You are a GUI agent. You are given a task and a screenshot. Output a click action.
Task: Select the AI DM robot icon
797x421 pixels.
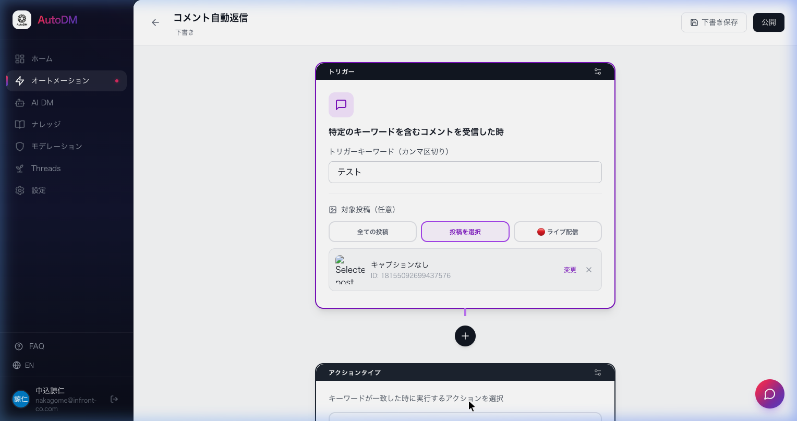point(20,103)
